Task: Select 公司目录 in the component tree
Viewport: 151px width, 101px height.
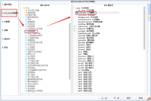Action: pyautogui.click(x=31, y=31)
